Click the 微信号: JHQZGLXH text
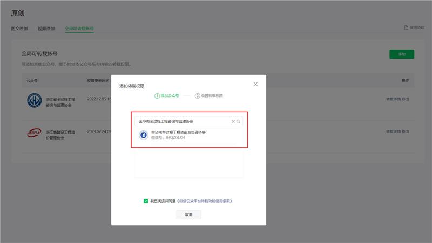 click(x=168, y=137)
